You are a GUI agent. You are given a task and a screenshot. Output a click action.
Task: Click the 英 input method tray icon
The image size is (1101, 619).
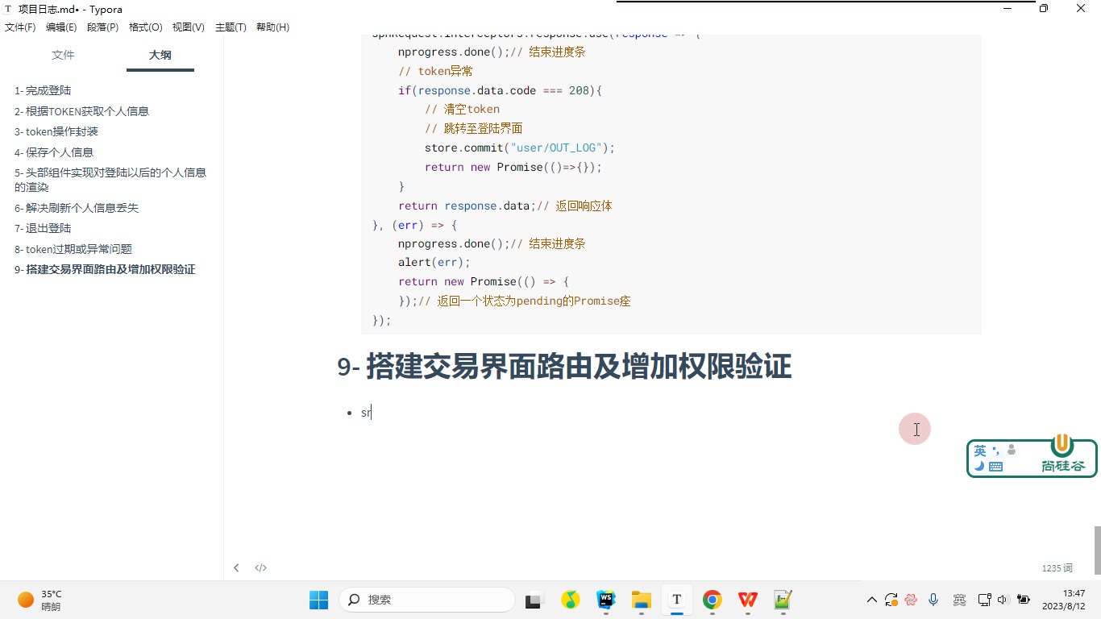(959, 600)
